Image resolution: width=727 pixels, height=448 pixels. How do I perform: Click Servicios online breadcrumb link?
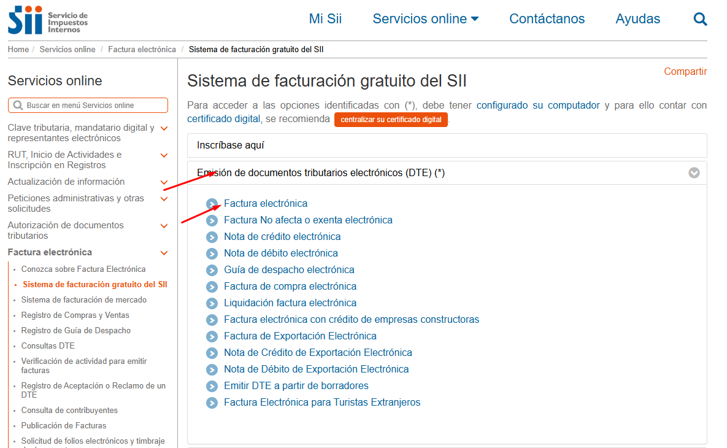tap(67, 50)
